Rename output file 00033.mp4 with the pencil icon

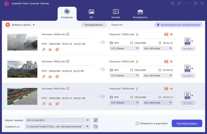tap(137, 61)
